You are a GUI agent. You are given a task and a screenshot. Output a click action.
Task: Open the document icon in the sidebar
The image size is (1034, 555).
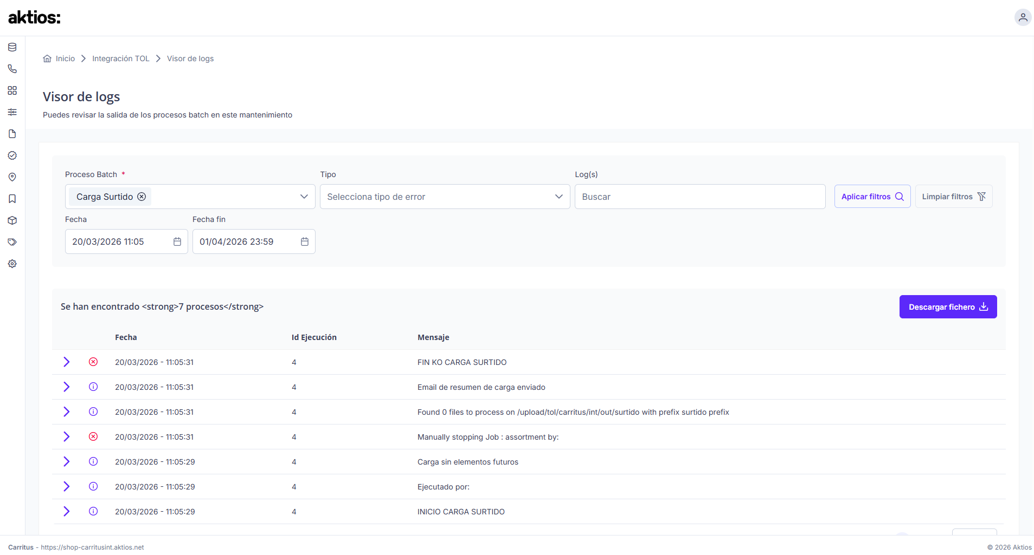(12, 134)
